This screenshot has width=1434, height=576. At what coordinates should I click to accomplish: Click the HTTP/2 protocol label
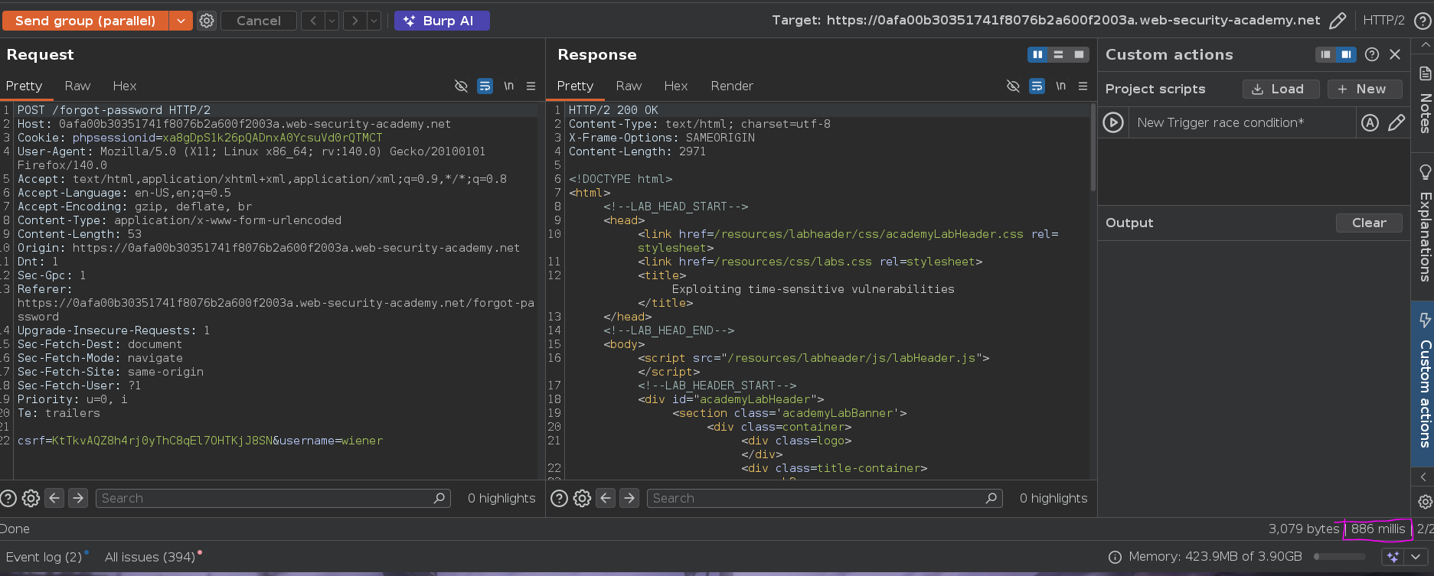[x=1383, y=21]
